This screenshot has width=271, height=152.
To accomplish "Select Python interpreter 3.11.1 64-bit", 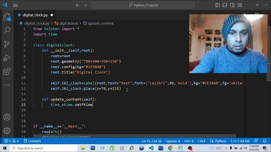I will point(240,141).
